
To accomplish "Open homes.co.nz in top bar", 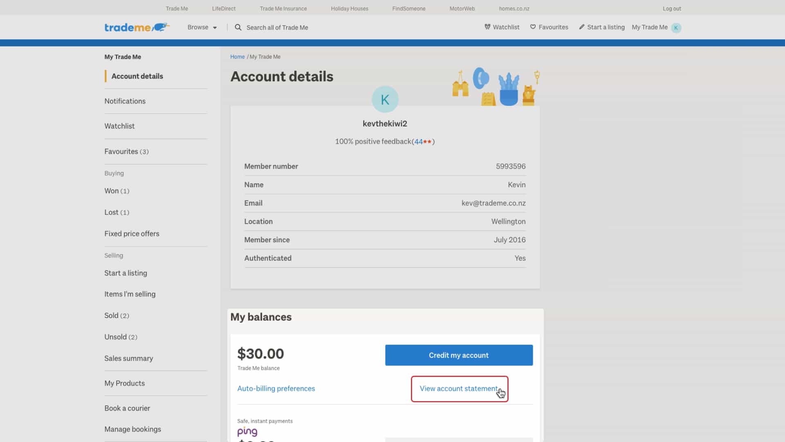I will coord(514,9).
